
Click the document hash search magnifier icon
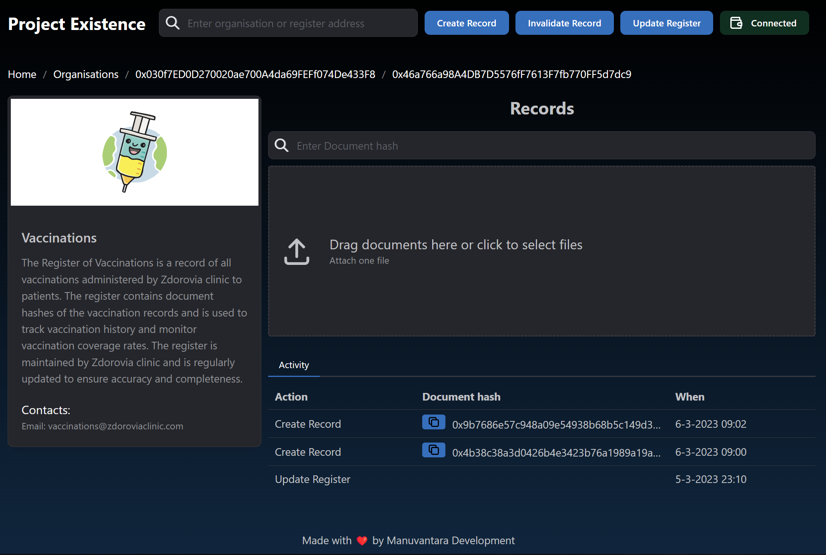tap(282, 145)
